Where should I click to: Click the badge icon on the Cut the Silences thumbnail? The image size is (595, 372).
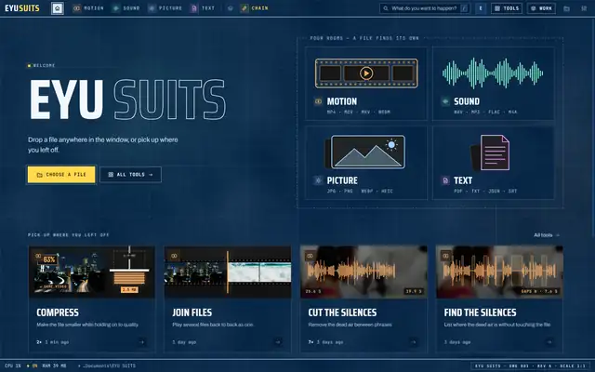coord(310,256)
